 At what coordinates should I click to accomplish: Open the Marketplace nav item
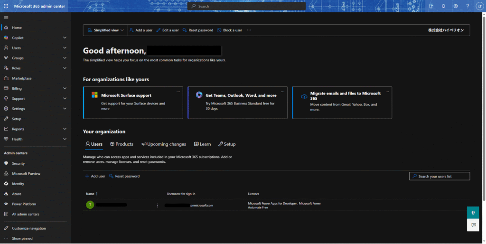point(21,78)
